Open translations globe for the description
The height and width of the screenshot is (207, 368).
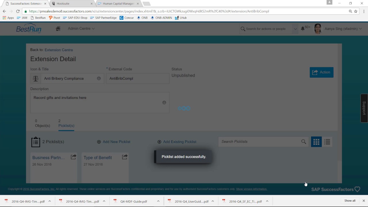click(x=164, y=103)
